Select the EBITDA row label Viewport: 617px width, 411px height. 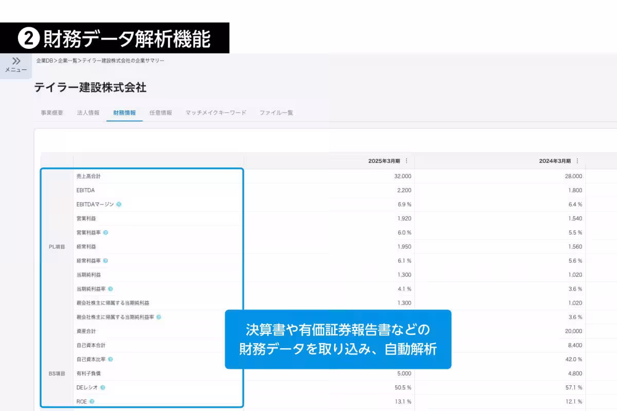click(x=85, y=190)
